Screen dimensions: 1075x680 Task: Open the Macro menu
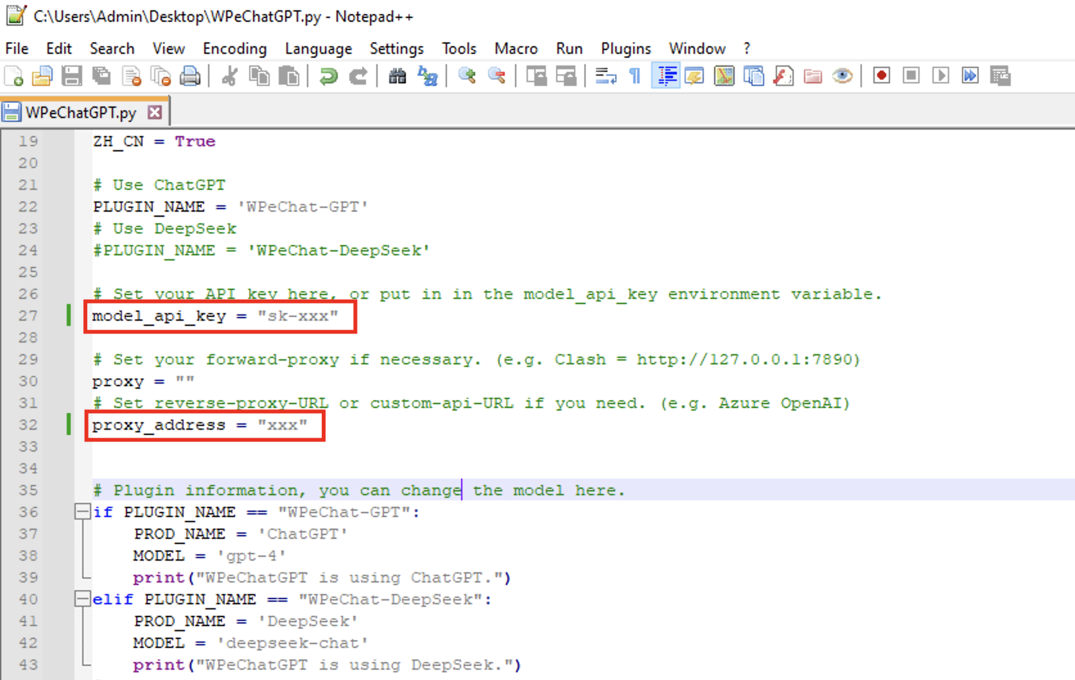pos(516,49)
